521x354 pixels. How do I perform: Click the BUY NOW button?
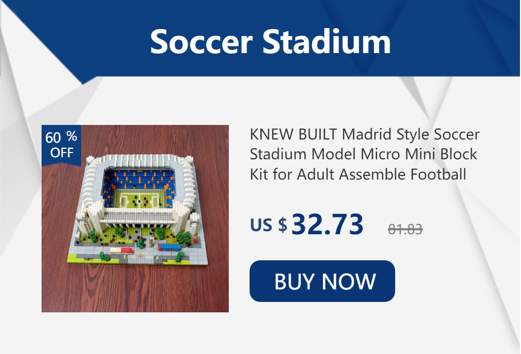322,281
